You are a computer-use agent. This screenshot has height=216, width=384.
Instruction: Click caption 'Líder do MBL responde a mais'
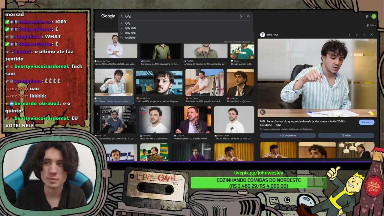(x=158, y=101)
